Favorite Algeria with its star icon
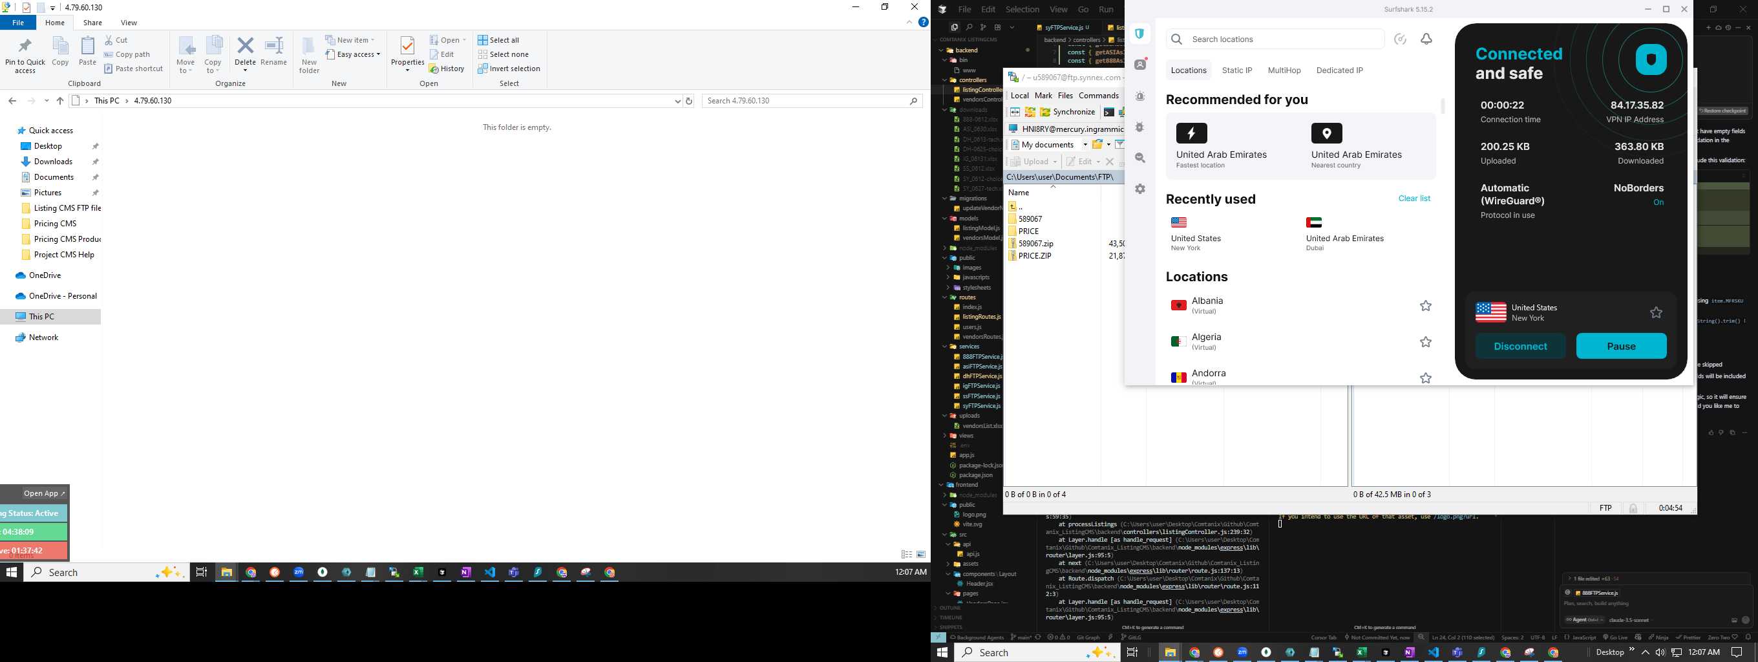 (x=1426, y=342)
